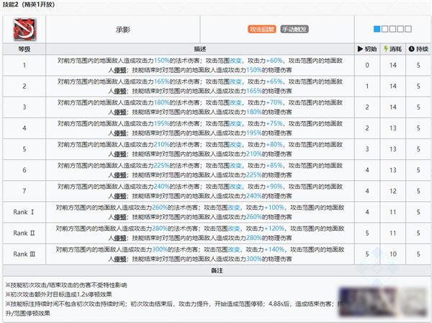Screen dimensions: 432x323
Task: Click the +140% value in Rank Ⅲ row
Action: click(274, 249)
